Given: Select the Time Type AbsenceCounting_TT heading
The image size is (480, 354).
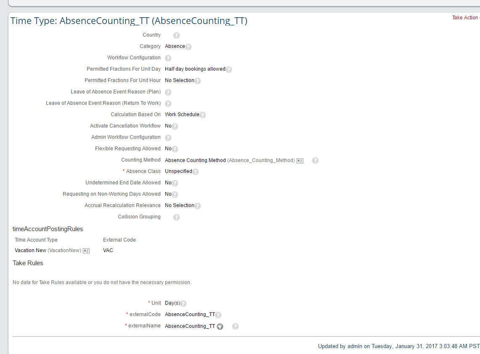Looking at the screenshot, I should click(129, 21).
